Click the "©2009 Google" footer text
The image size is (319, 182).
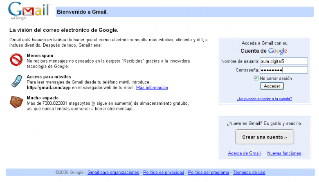click(x=70, y=173)
